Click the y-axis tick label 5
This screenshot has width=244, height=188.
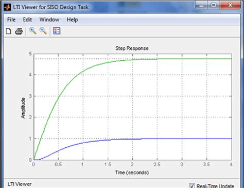[30, 54]
